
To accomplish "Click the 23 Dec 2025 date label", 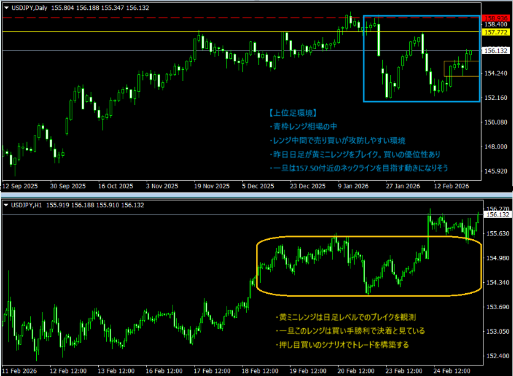I will tap(307, 186).
